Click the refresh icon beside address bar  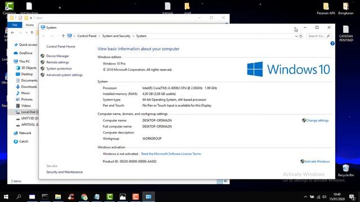[x=301, y=36]
